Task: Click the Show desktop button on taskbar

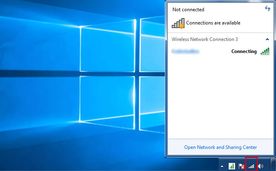Action: (x=273, y=165)
